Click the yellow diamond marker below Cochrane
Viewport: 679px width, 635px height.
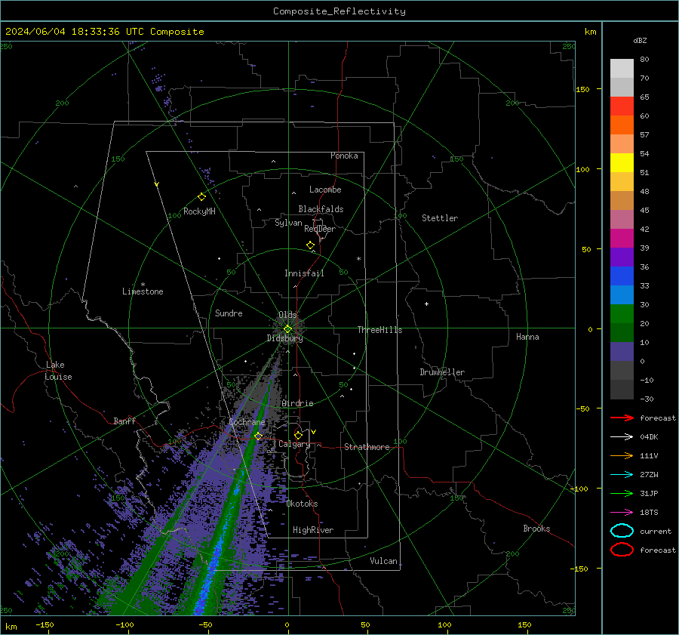click(259, 436)
